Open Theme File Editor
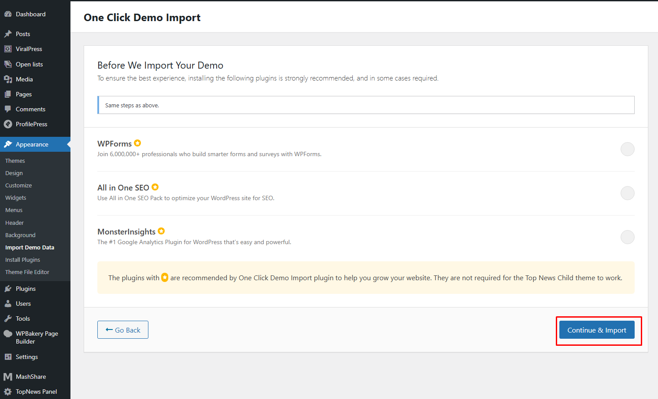Screen dimensions: 658x399 point(27,272)
